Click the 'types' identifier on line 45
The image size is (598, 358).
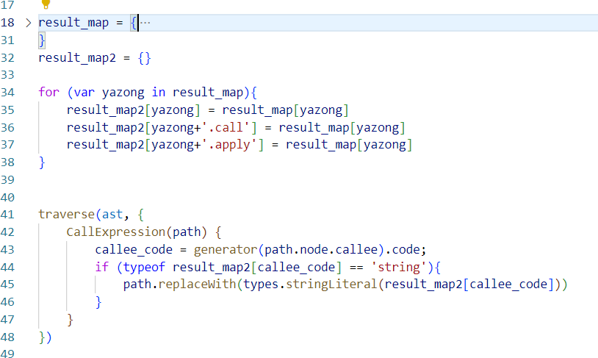tap(262, 284)
